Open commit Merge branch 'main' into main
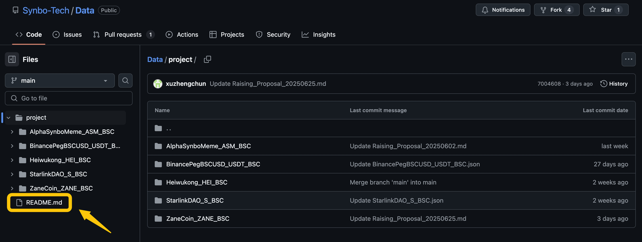The height and width of the screenshot is (242, 642). (x=393, y=182)
